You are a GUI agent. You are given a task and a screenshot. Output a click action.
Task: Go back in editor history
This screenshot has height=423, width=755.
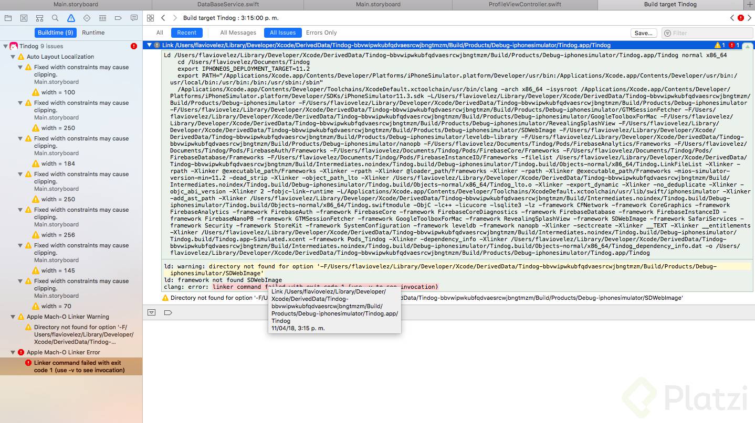point(163,18)
